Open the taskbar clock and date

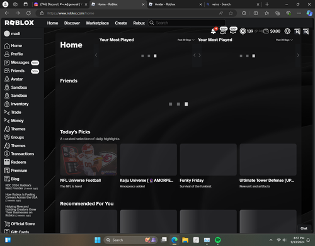[x=297, y=240]
